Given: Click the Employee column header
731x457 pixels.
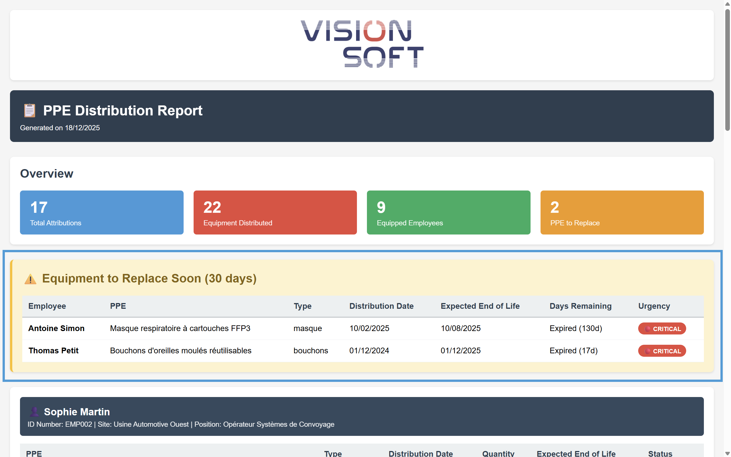Looking at the screenshot, I should [47, 306].
